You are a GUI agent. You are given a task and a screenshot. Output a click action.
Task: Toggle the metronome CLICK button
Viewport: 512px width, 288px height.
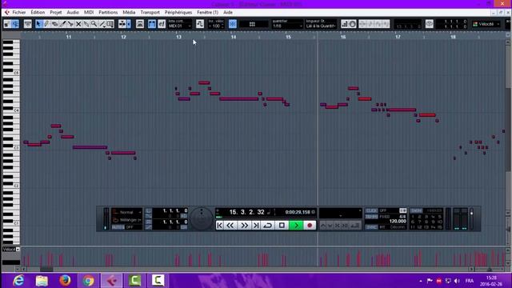tap(371, 210)
